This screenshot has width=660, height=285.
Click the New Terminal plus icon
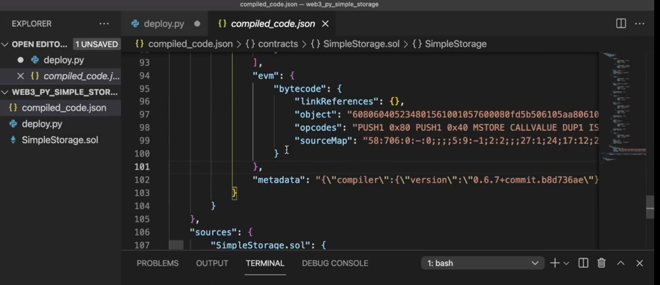coord(555,263)
